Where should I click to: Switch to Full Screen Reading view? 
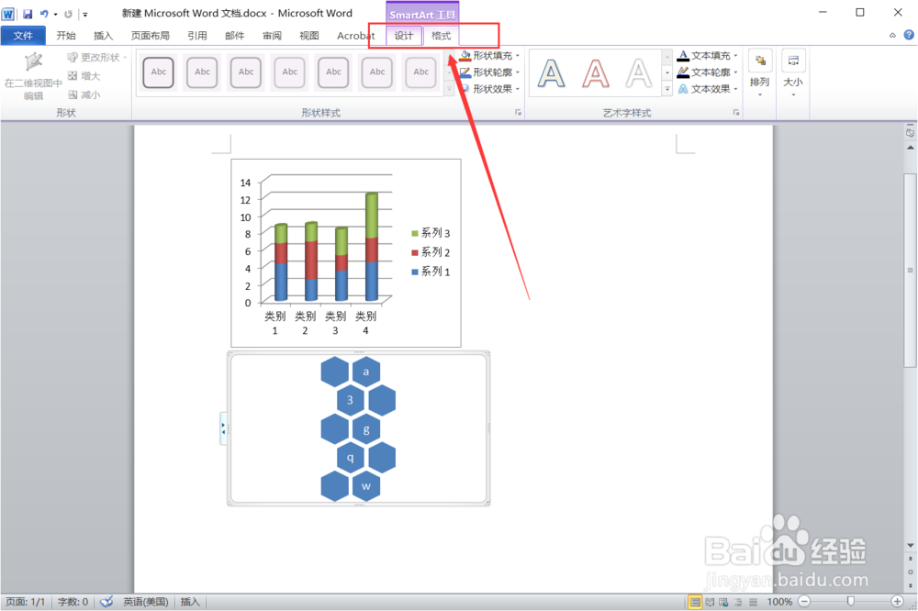point(710,602)
